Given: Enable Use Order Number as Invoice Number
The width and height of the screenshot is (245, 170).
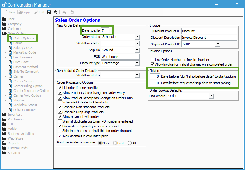Looking at the screenshot, I should (152, 60).
